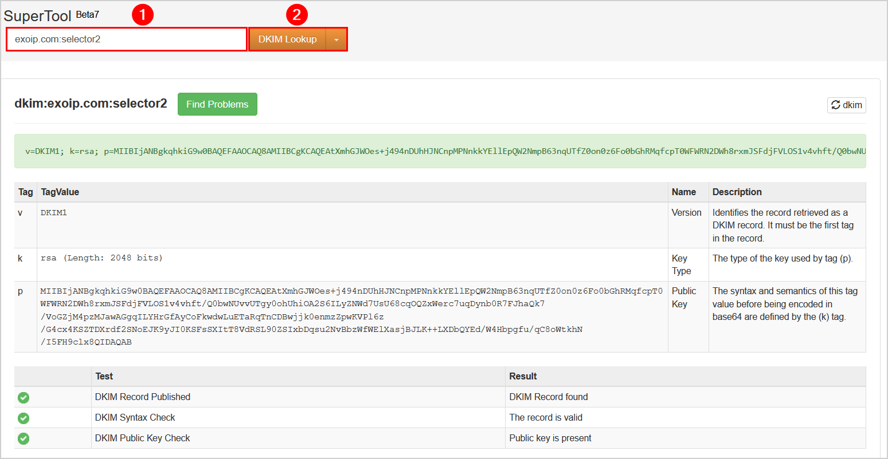The image size is (888, 459).
Task: Click the circular refresh arrows inside the dkim button
Action: [836, 105]
